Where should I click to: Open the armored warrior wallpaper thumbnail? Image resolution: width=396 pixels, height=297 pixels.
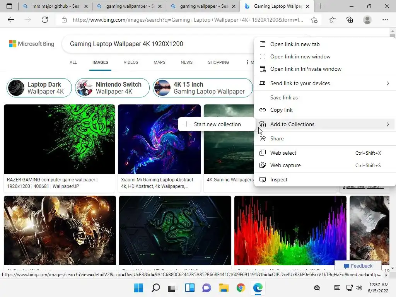click(60, 230)
